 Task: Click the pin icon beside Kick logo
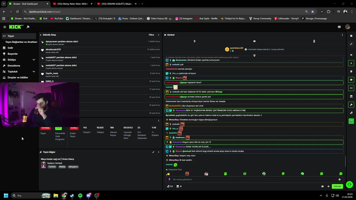pos(28,27)
